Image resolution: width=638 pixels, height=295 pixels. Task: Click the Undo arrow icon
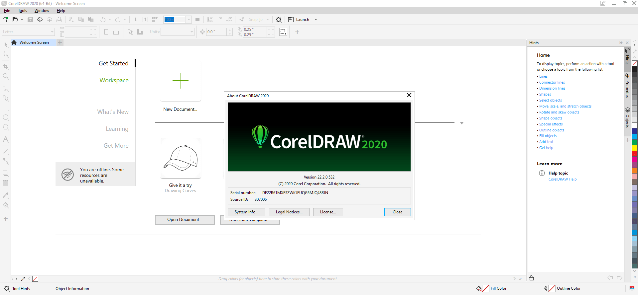pyautogui.click(x=103, y=20)
